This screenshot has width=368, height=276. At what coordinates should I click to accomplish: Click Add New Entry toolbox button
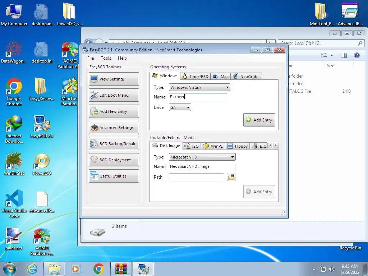click(x=114, y=111)
